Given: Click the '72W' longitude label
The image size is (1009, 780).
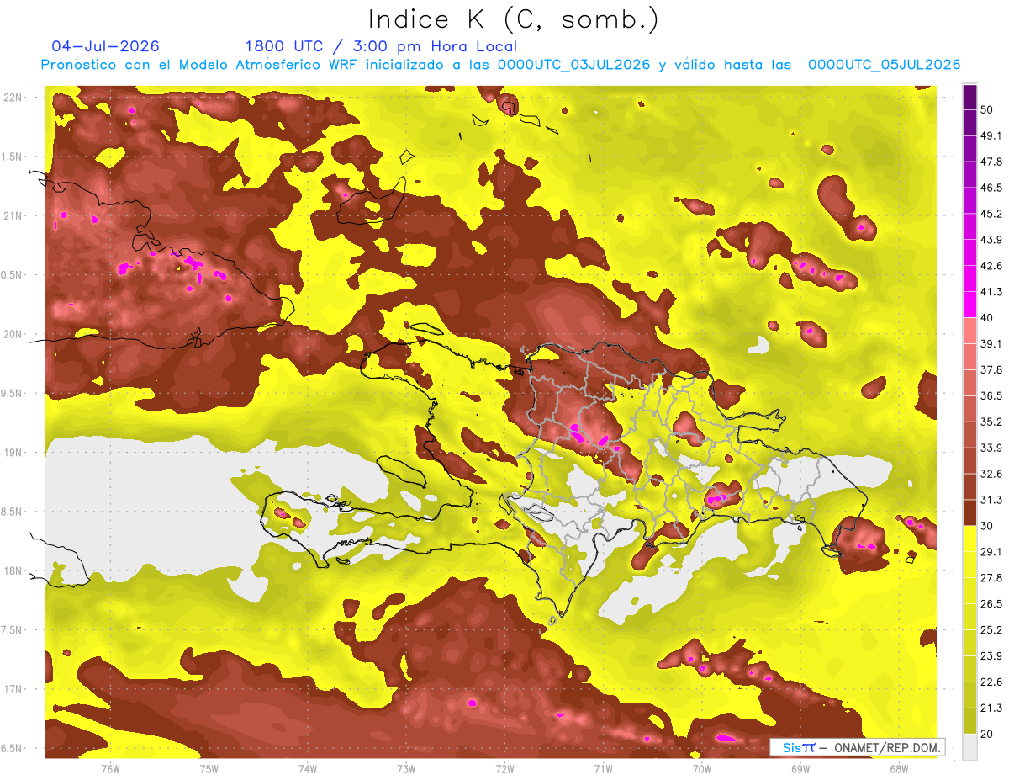Looking at the screenshot, I should (504, 768).
